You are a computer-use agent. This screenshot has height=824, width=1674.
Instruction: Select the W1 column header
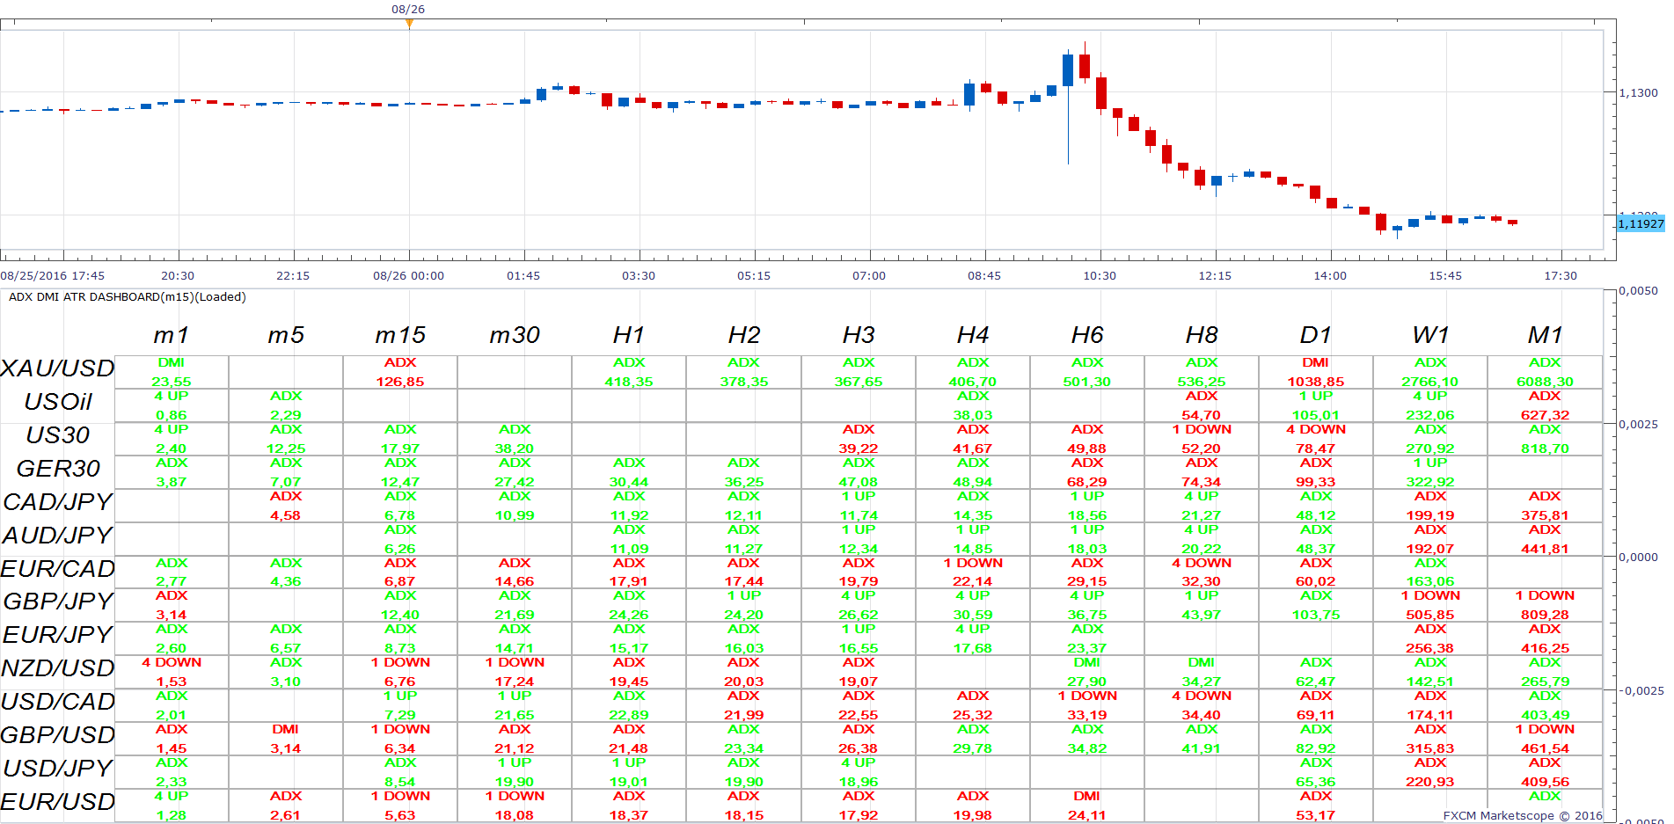click(1430, 335)
